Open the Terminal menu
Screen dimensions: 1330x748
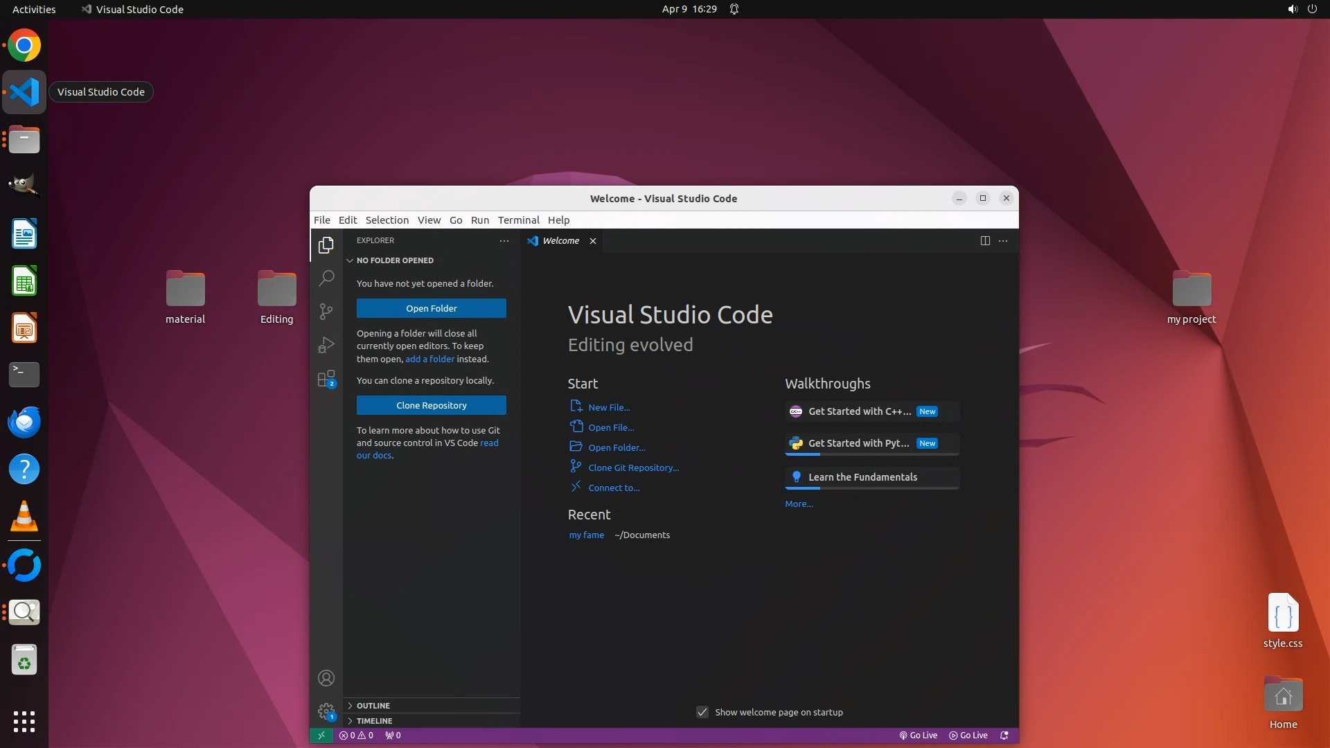point(518,220)
